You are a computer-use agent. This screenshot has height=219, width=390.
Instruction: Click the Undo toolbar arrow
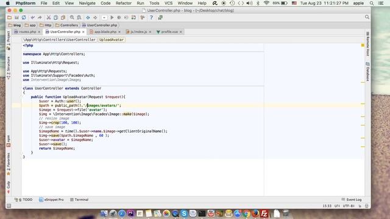coord(32,18)
